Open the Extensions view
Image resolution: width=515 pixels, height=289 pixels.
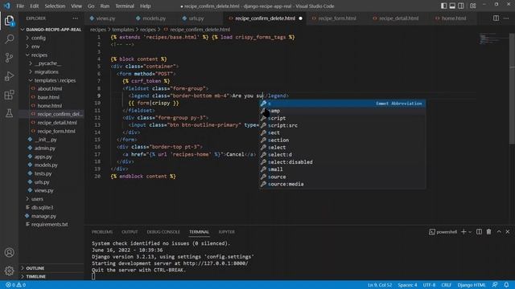pyautogui.click(x=9, y=95)
